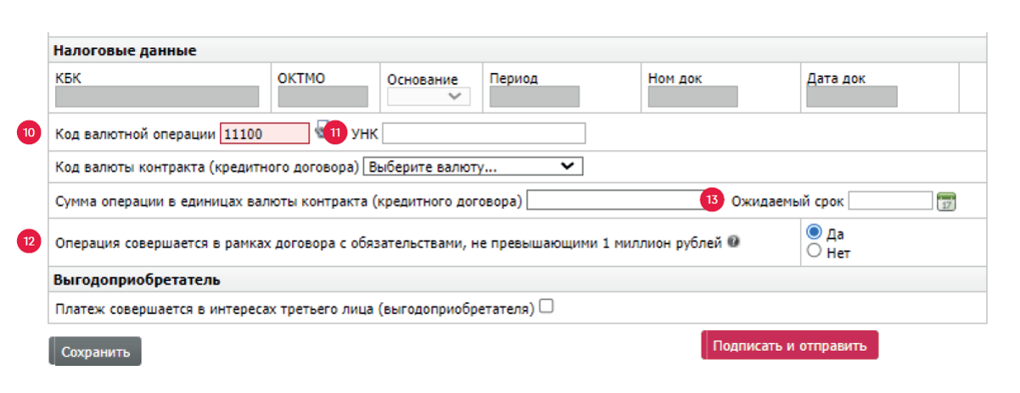Select the 'Да' radio option
This screenshot has width=1020, height=393.
[x=814, y=233]
